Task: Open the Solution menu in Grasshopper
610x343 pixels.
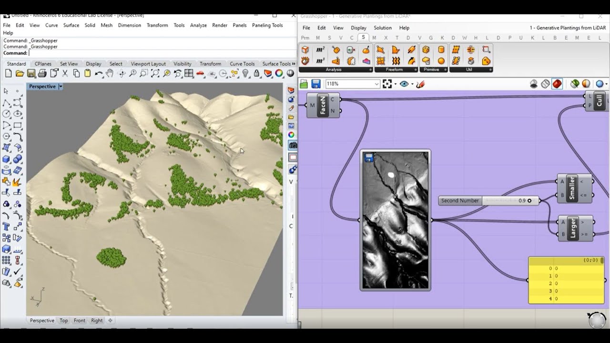Action: pos(382,28)
